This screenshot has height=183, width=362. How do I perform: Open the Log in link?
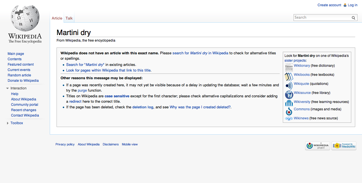(353, 5)
